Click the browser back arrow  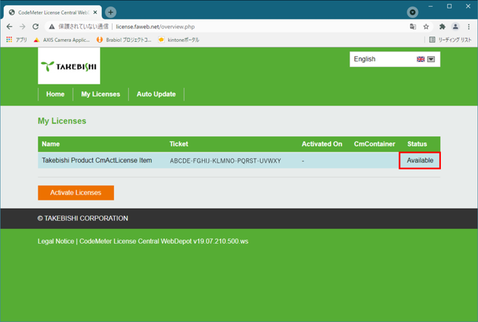click(9, 27)
